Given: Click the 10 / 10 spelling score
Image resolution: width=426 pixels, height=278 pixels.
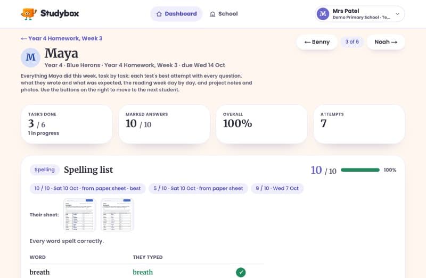Looking at the screenshot, I should pyautogui.click(x=324, y=170).
